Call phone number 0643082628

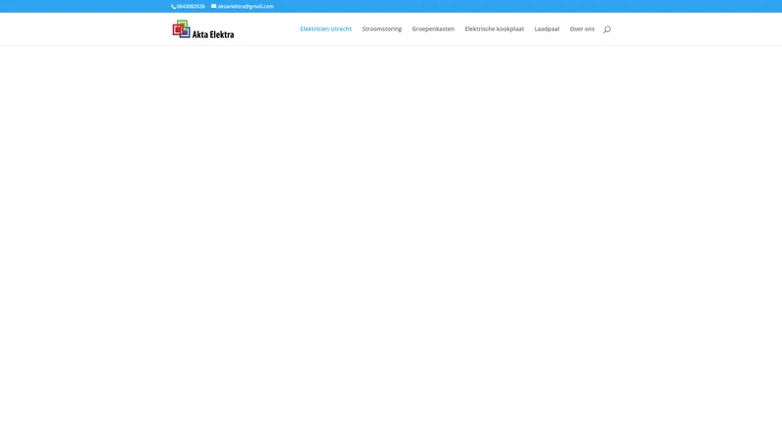(x=191, y=7)
